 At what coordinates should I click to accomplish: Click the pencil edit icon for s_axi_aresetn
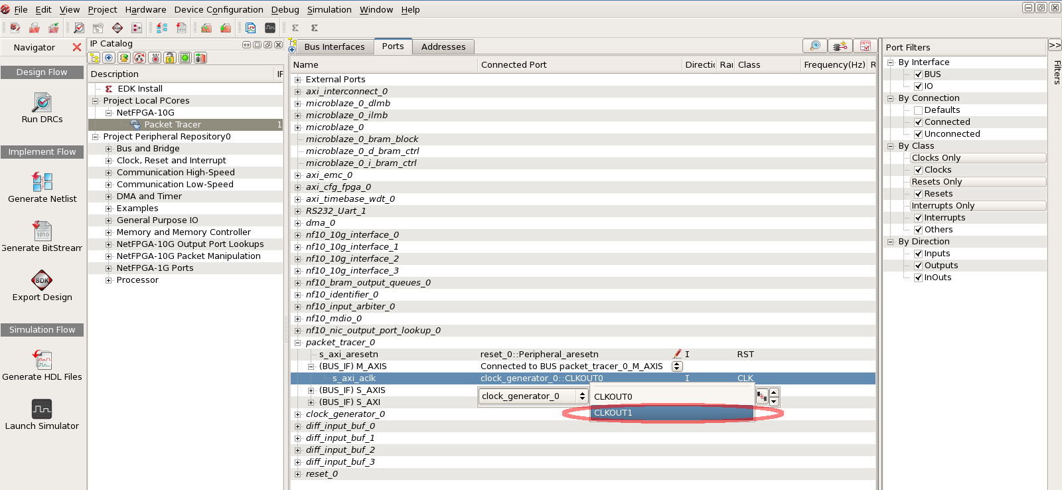coord(677,355)
